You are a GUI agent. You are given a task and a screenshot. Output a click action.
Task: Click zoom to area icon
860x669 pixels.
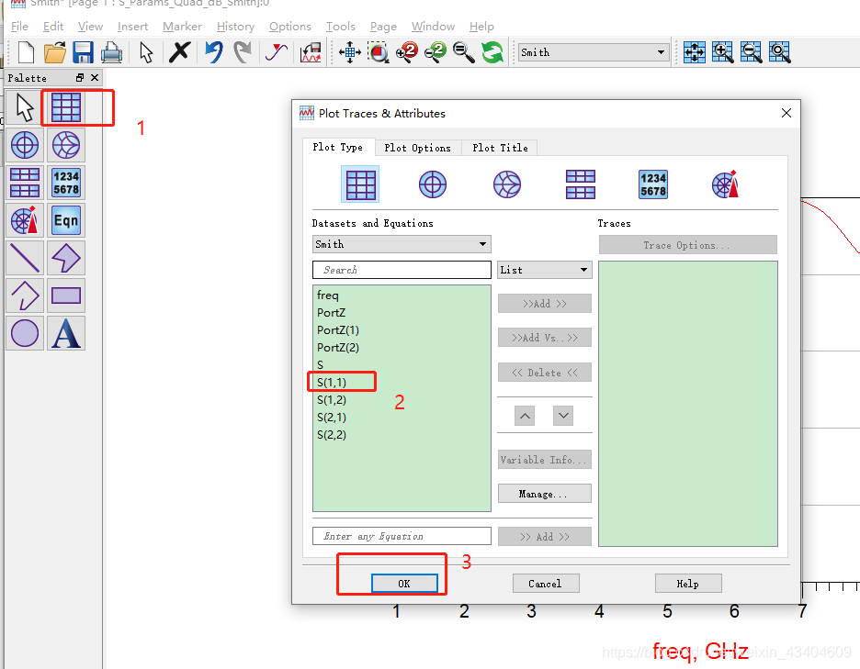[x=379, y=52]
